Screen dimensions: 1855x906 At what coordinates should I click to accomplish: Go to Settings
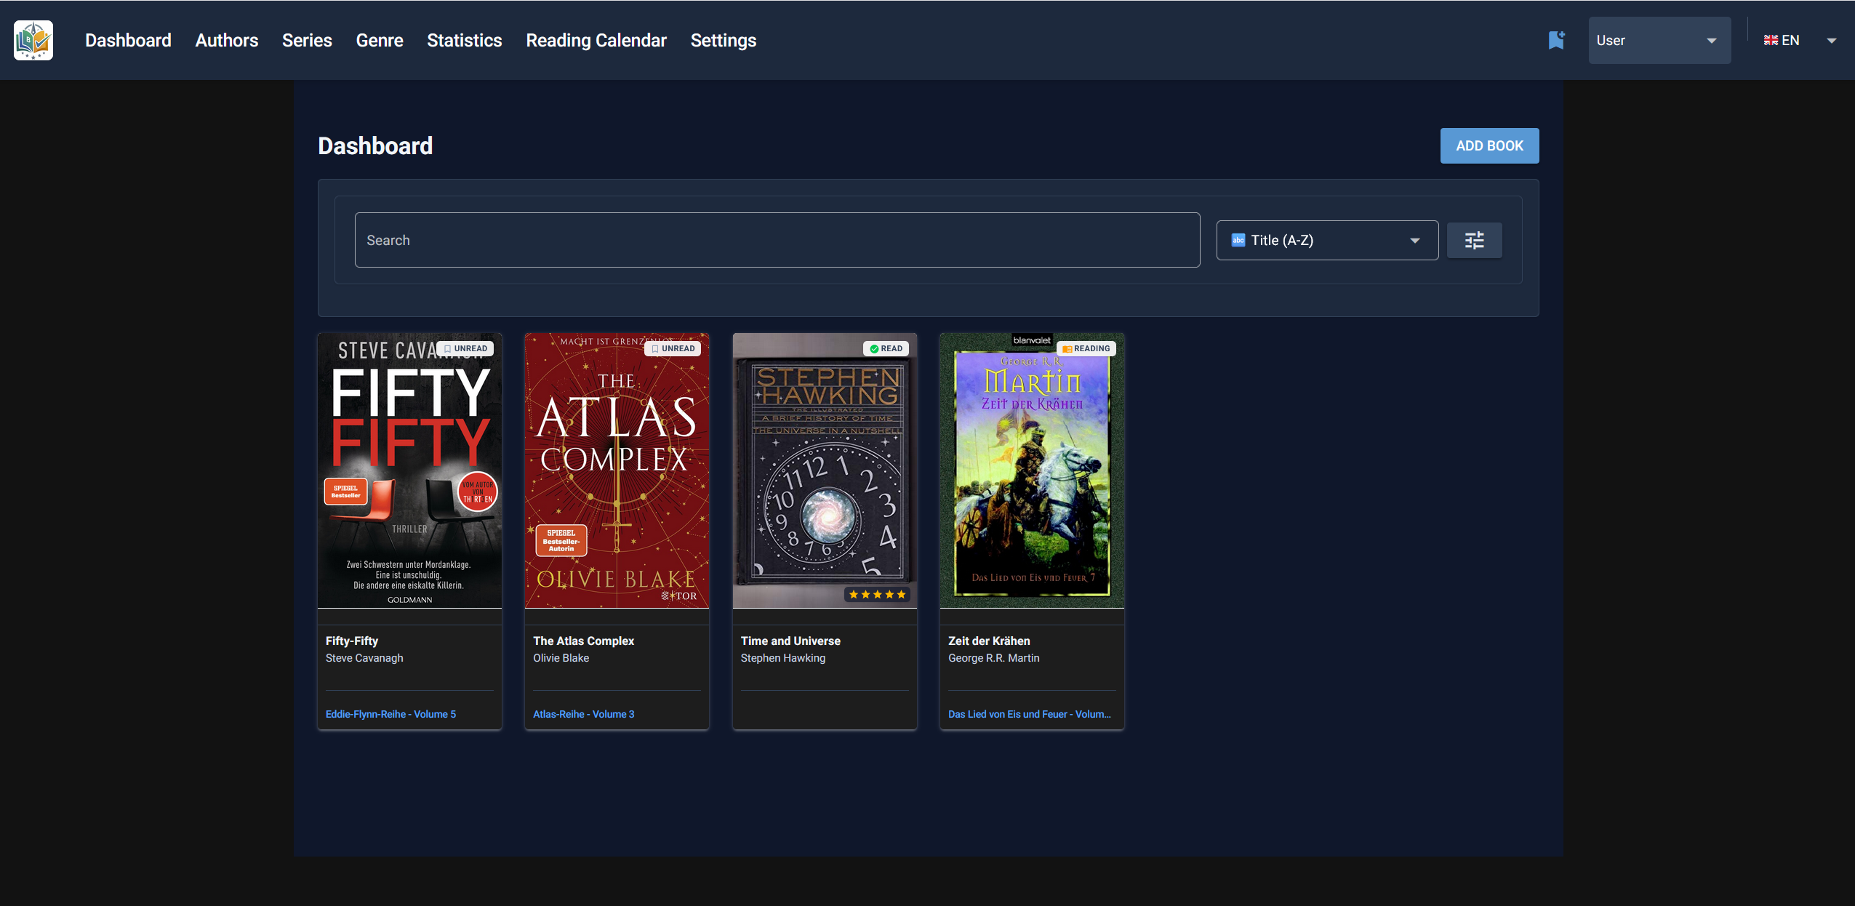point(724,40)
